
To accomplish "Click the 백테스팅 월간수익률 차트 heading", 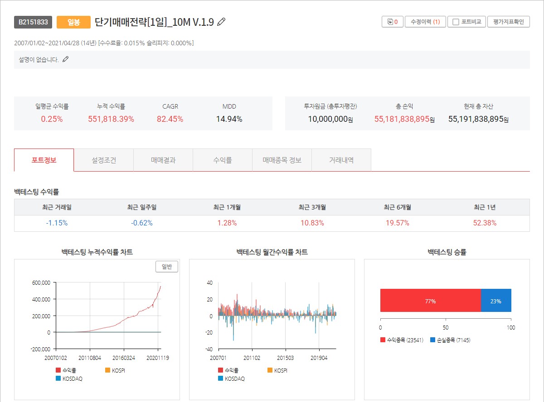I will point(272,252).
